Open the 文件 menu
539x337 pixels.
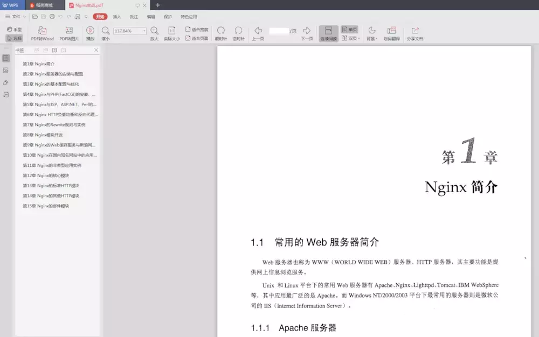point(13,17)
